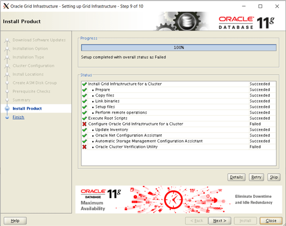Click the Oracle Maximum Availability banner
This screenshot has height=226, width=286.
pos(179,198)
